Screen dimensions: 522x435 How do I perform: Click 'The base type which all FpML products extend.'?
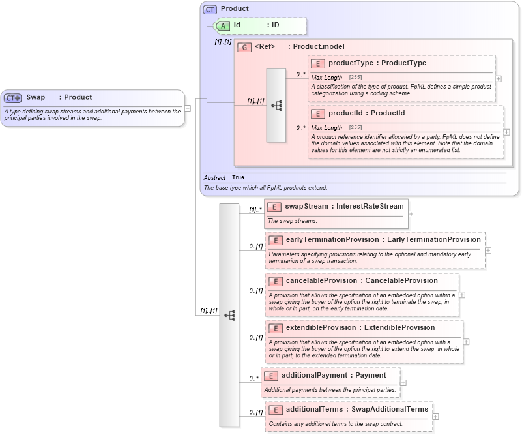pyautogui.click(x=266, y=188)
